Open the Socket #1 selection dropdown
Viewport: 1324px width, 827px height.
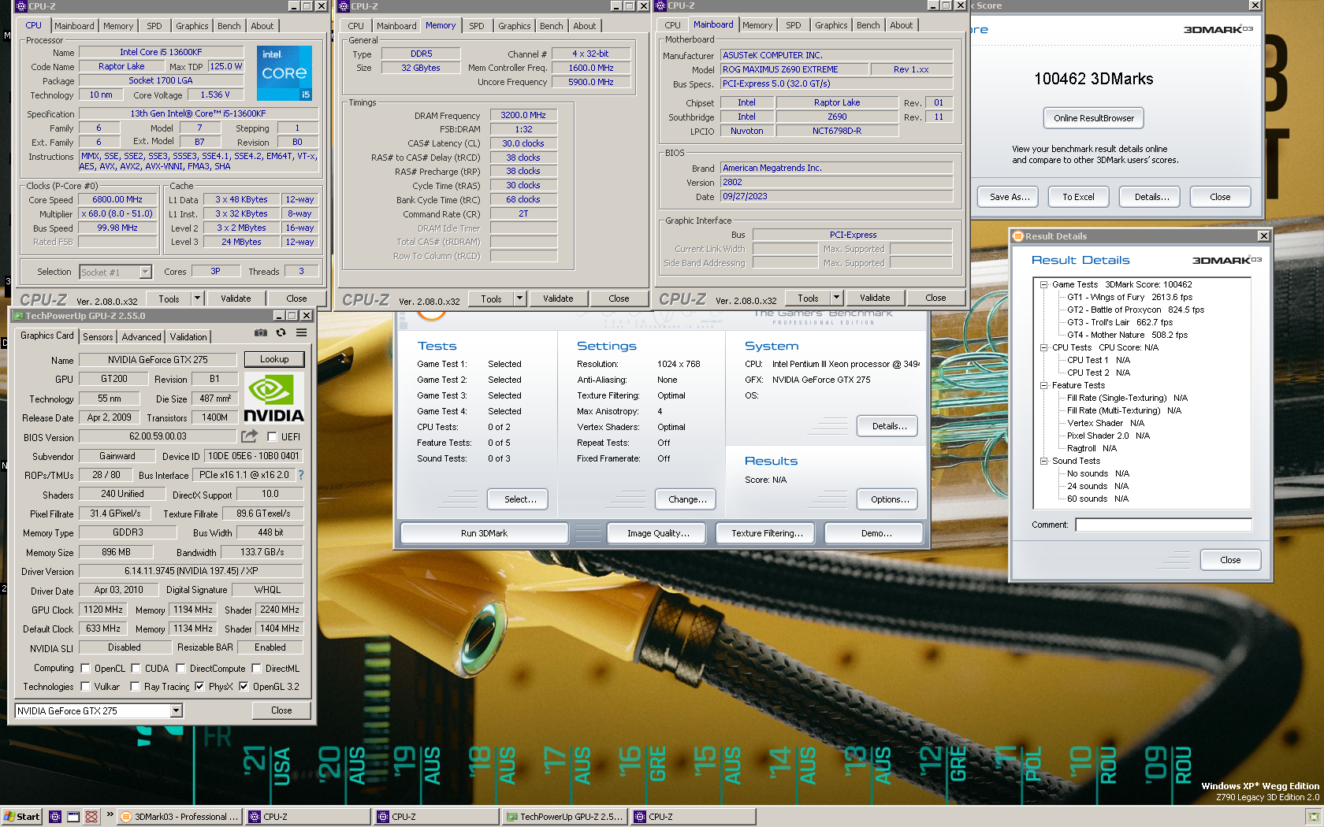[x=145, y=272]
